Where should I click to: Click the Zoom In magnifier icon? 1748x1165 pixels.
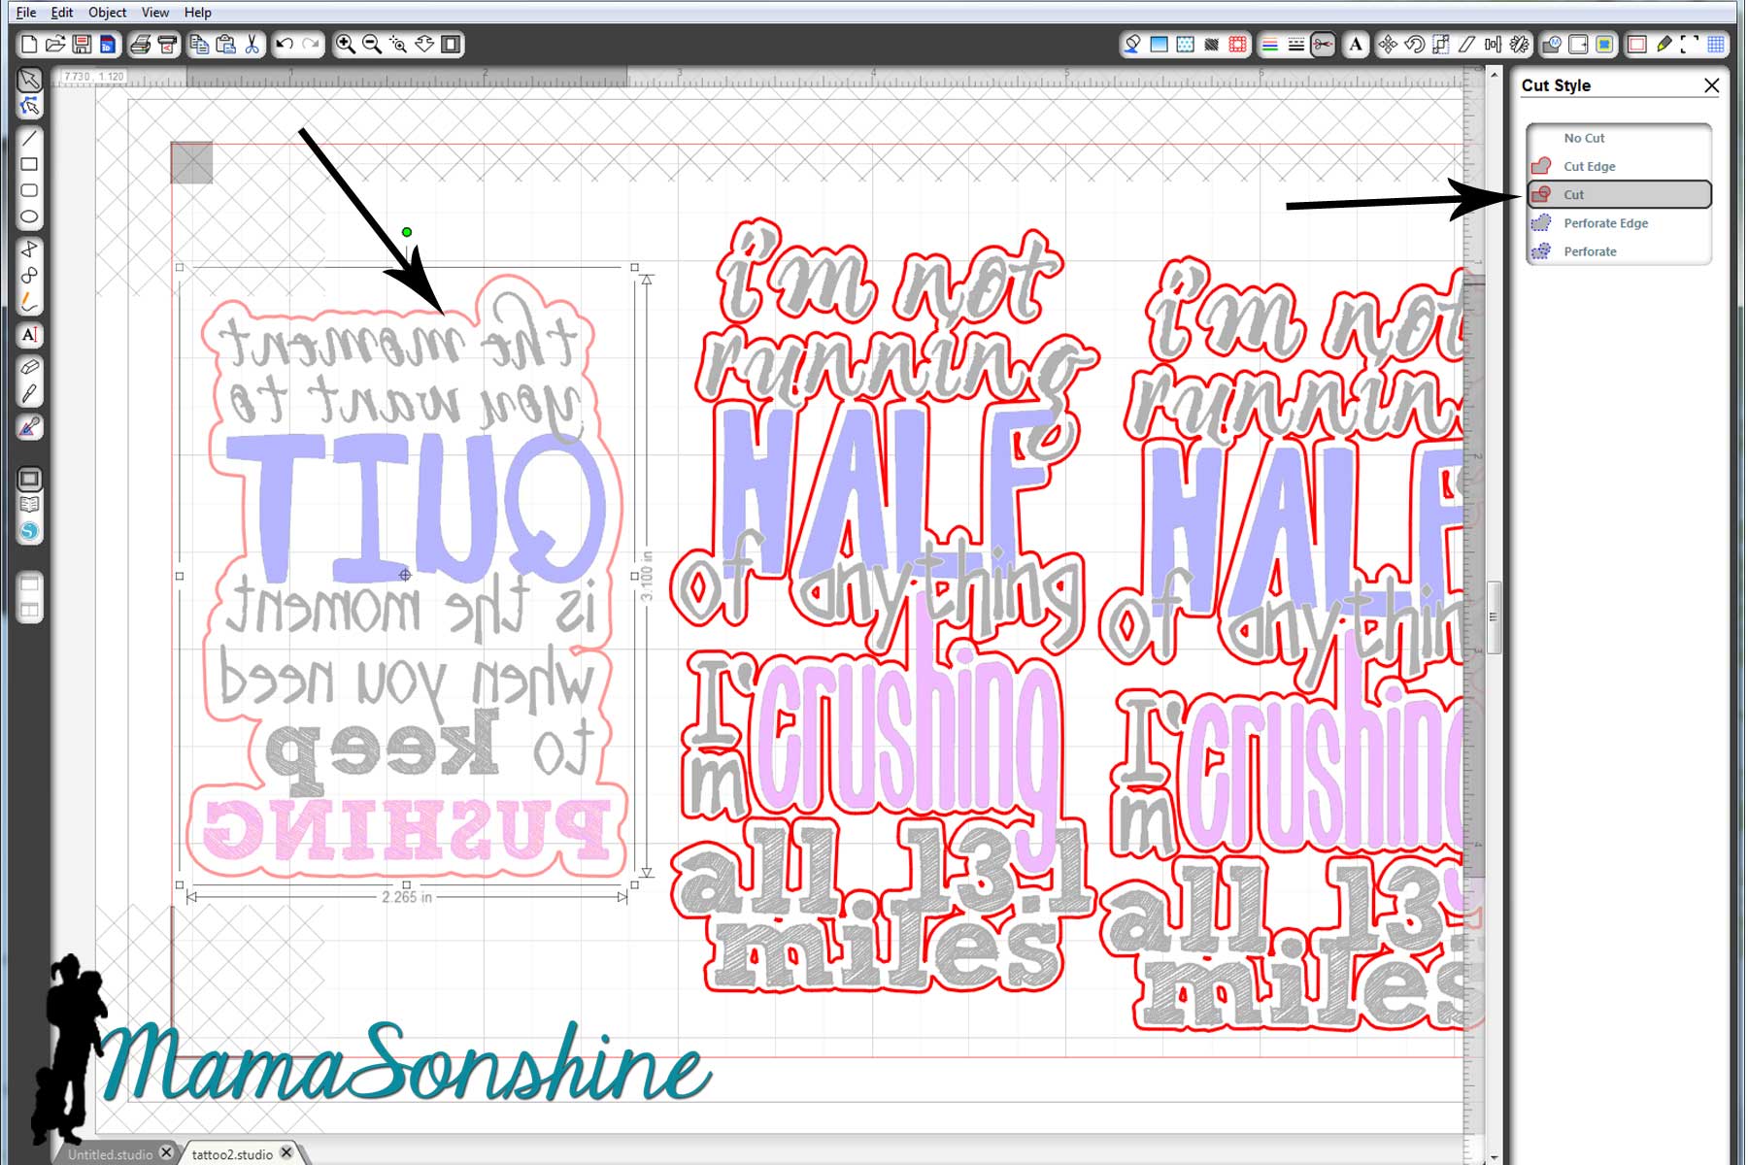345,45
